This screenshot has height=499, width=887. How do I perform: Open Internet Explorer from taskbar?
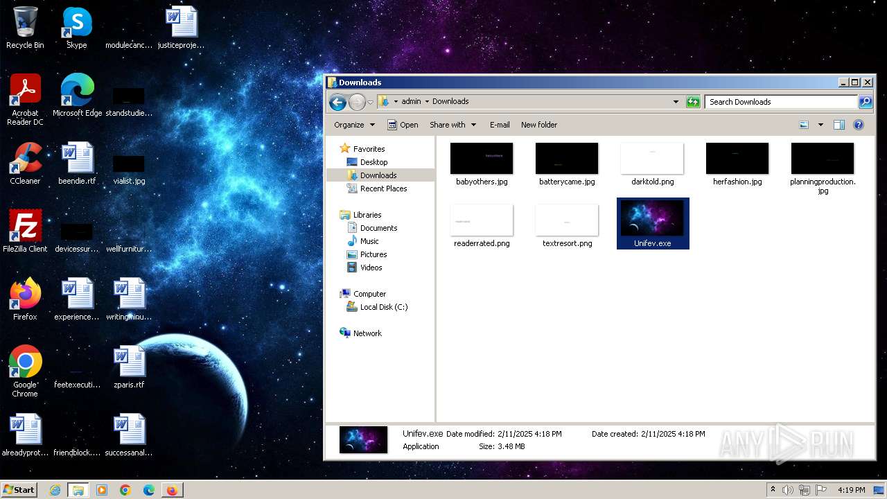click(x=55, y=490)
